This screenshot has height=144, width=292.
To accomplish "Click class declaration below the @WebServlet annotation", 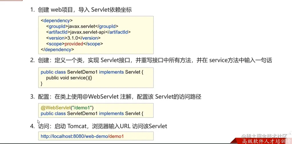I will [x=92, y=113].
